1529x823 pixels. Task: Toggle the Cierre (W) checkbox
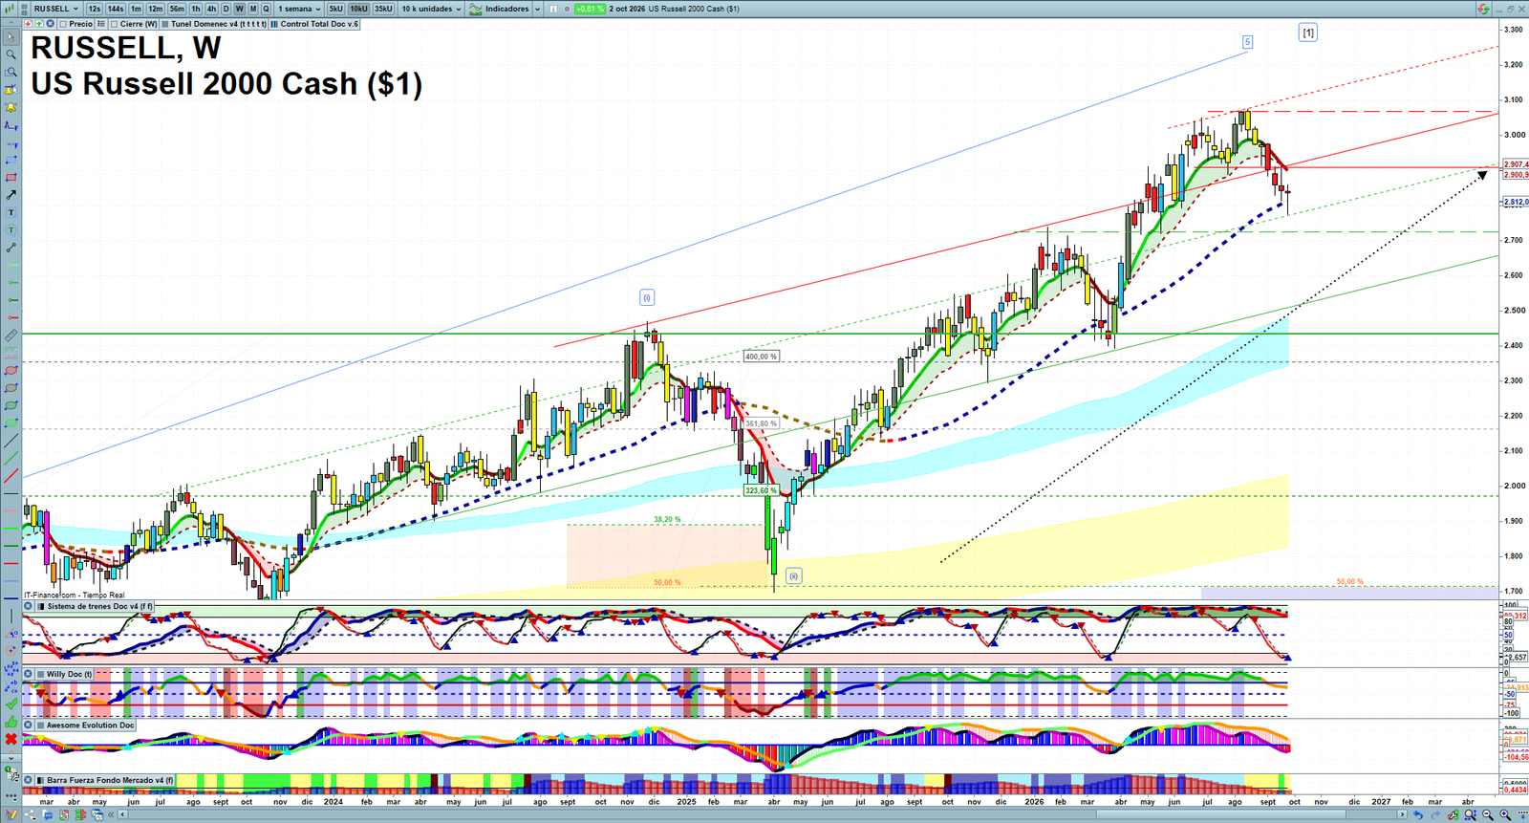point(115,24)
